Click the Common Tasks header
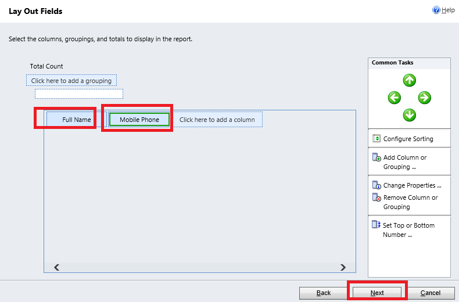Viewport: 459px width, 302px height. tap(392, 63)
